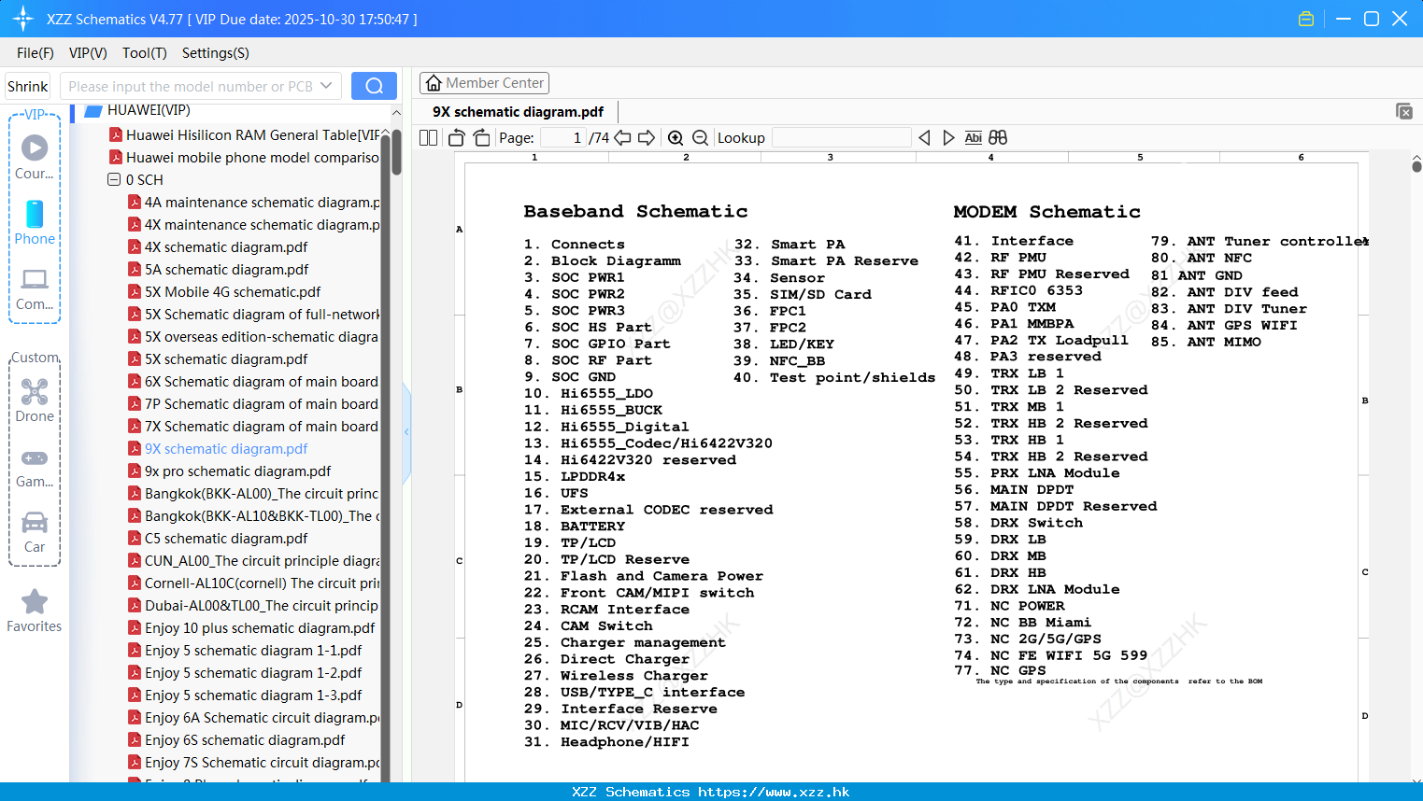Image resolution: width=1423 pixels, height=801 pixels.
Task: Open Dubai-AL00&TL00 circuit principle file
Action: (253, 605)
